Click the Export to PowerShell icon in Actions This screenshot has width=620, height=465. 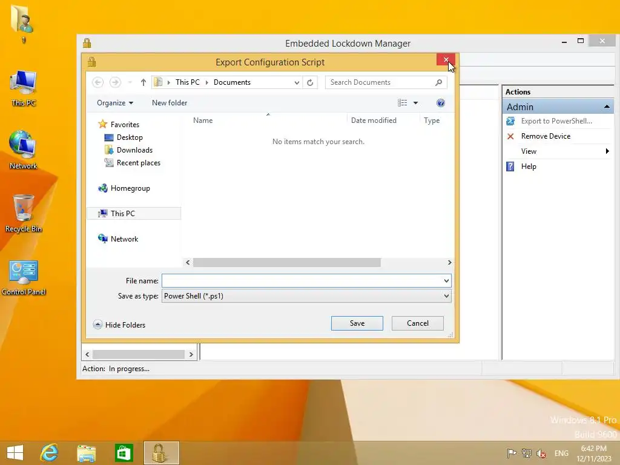click(510, 121)
